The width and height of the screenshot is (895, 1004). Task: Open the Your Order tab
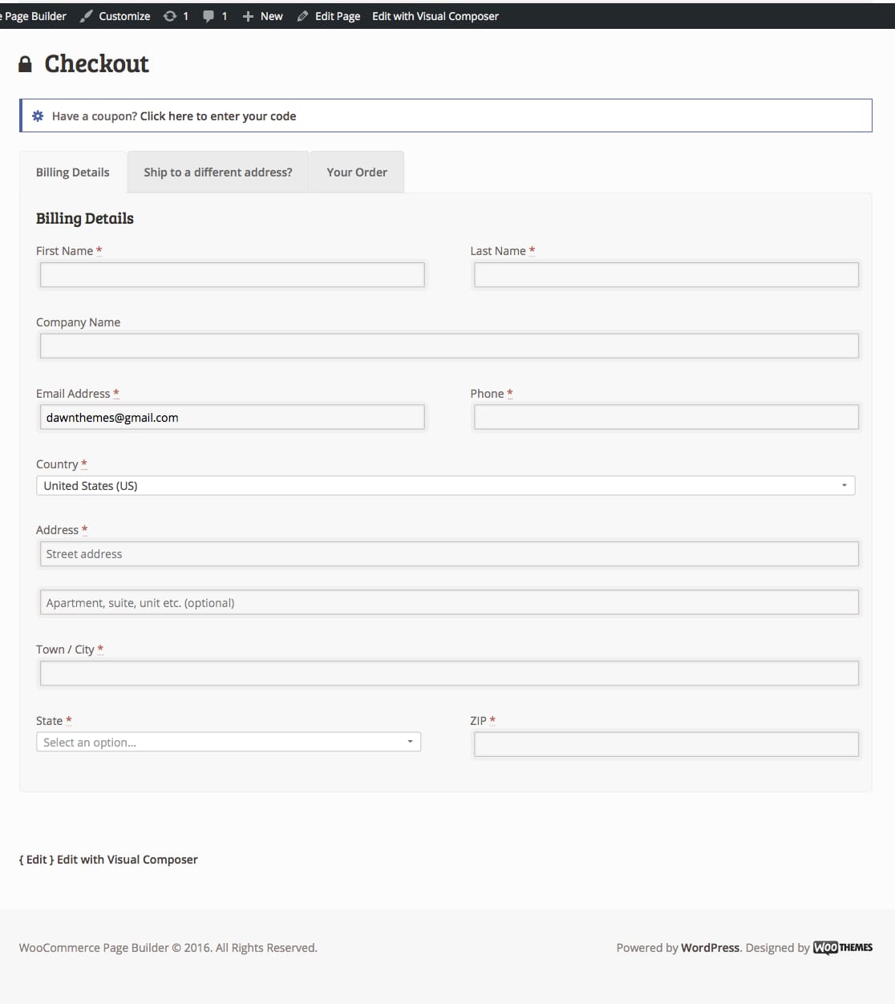[x=357, y=172]
